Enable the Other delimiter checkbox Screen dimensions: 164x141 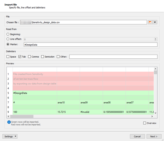58,57
